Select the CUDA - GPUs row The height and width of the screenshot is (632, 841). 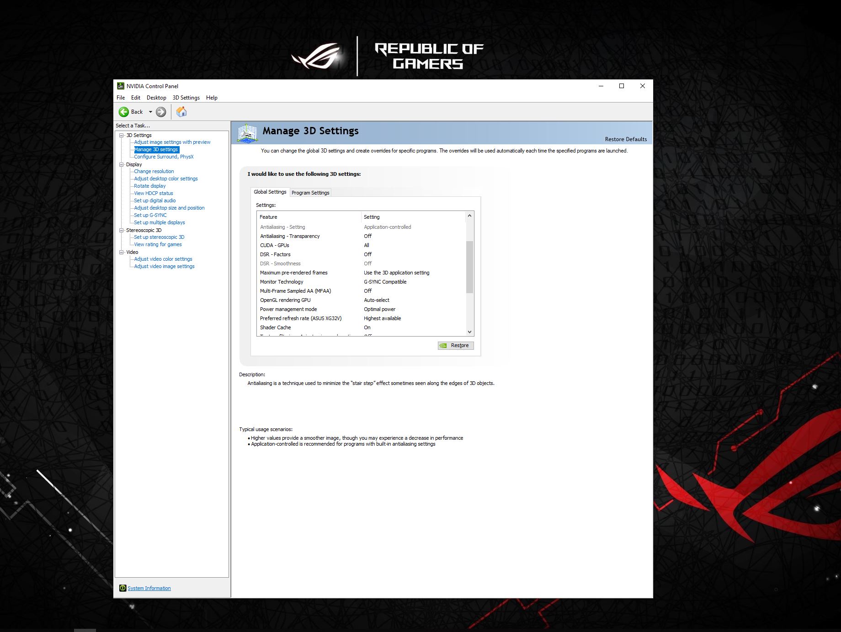click(361, 245)
